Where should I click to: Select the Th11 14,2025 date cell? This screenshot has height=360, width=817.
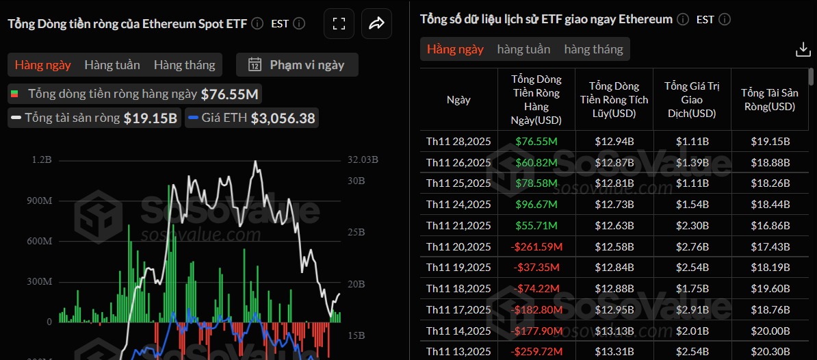[x=458, y=331]
